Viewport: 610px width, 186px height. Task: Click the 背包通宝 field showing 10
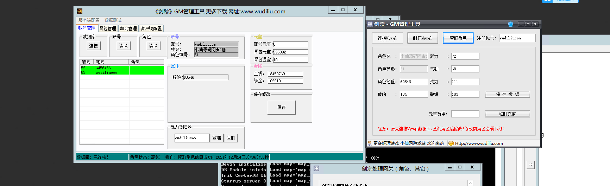point(290,60)
